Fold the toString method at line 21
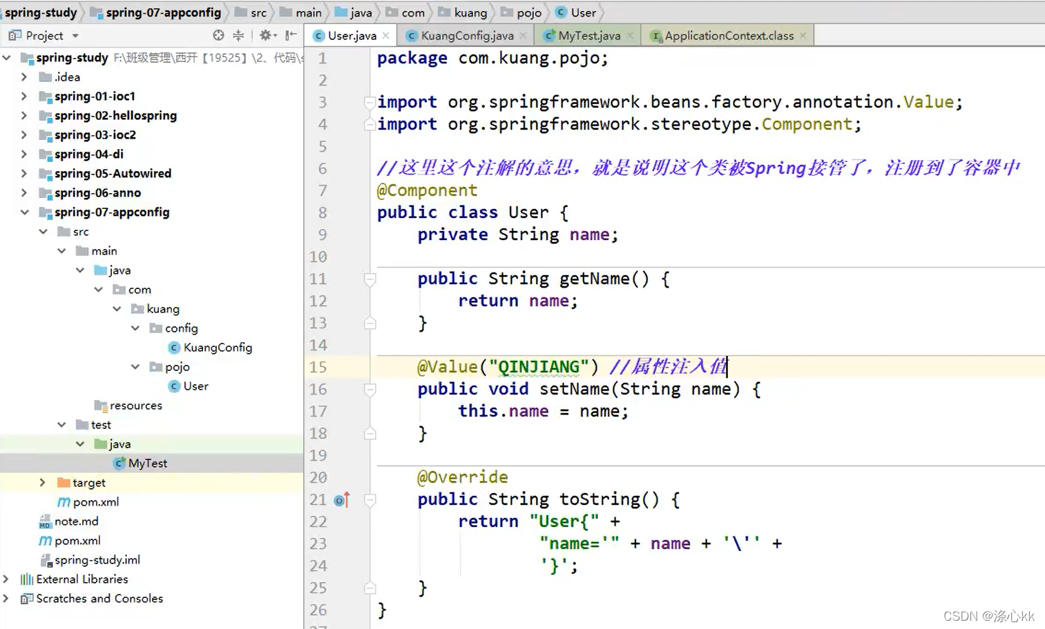Image resolution: width=1045 pixels, height=629 pixels. click(370, 500)
